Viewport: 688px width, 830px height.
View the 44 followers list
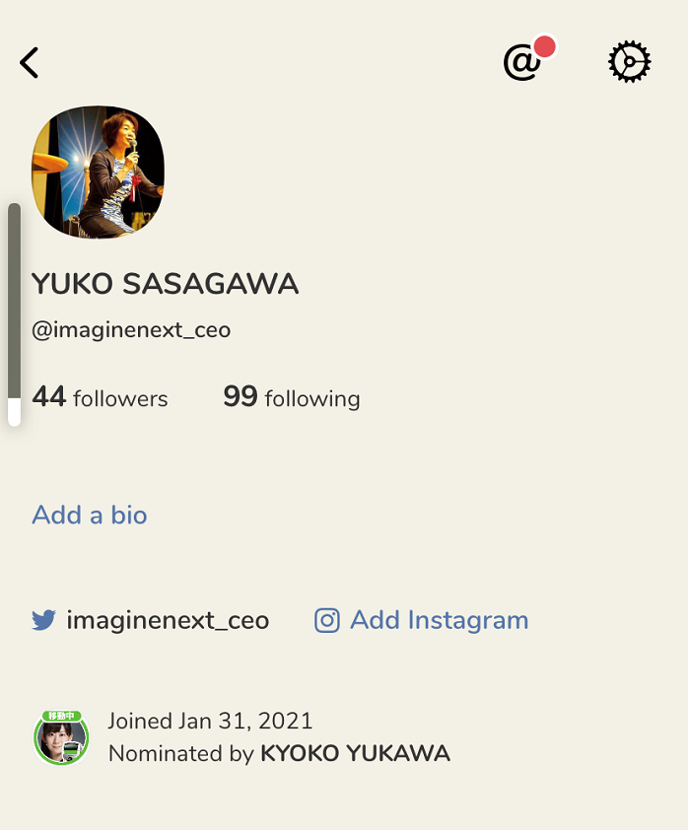click(100, 397)
